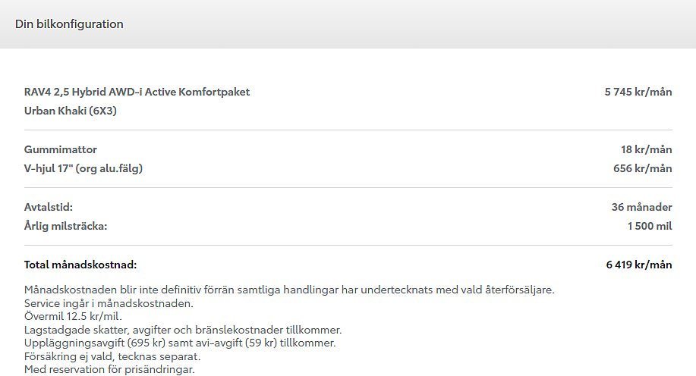Click the Övermil 12.5 kr/mil line
Screen dimensions: 696x376
pos(73,316)
